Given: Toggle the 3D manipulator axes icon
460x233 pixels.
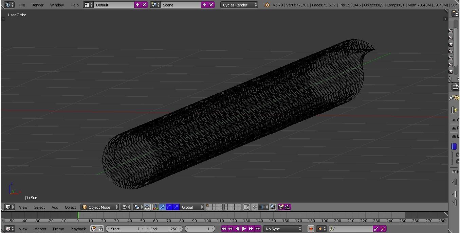Looking at the screenshot, I should tap(155, 207).
